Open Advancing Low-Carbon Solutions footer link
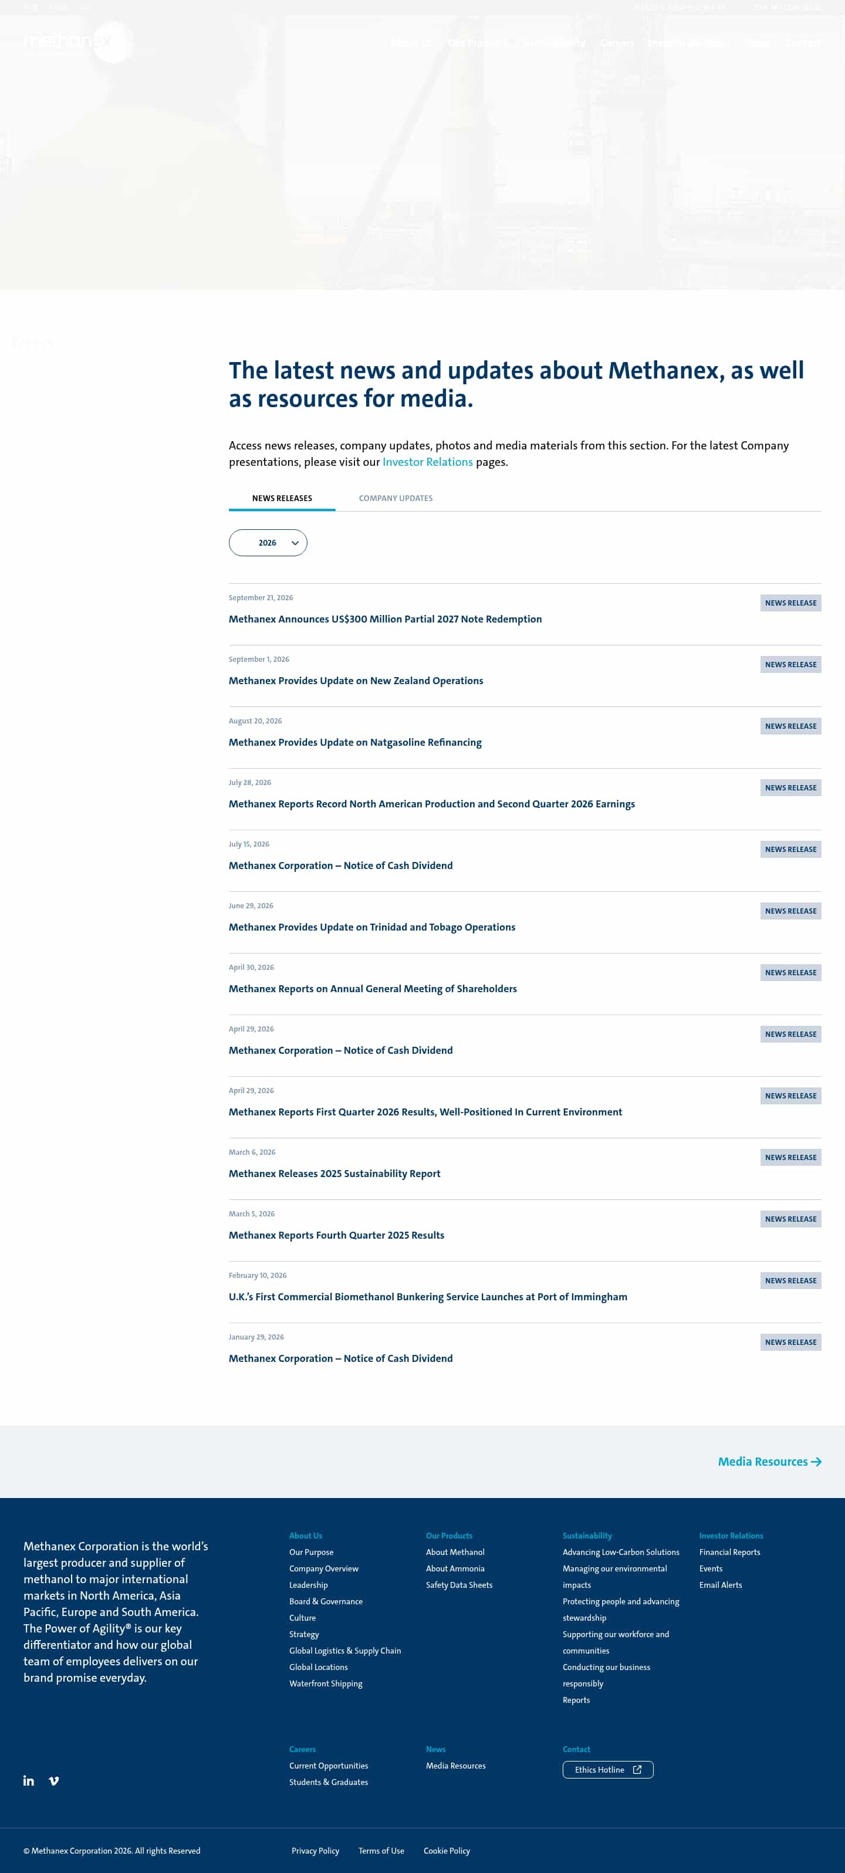 (621, 1553)
